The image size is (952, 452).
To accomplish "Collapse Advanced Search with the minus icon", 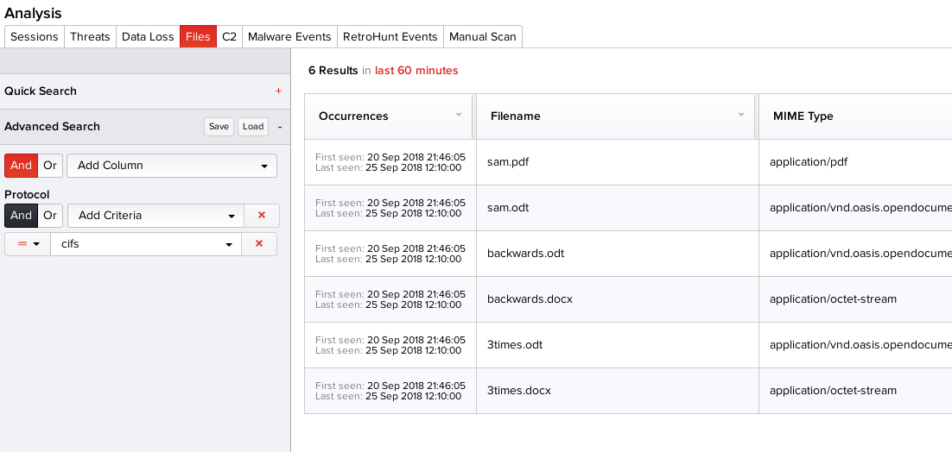I will tap(280, 127).
